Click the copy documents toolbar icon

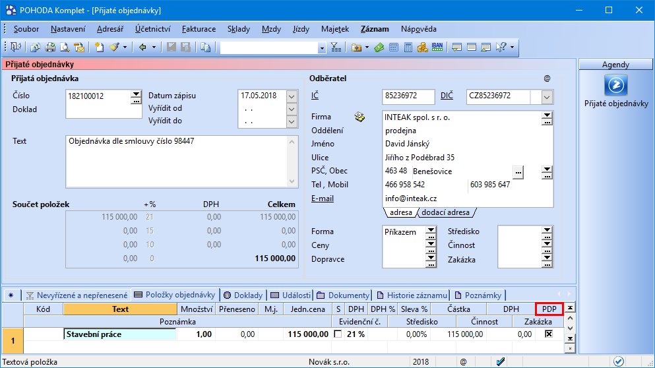pos(36,47)
